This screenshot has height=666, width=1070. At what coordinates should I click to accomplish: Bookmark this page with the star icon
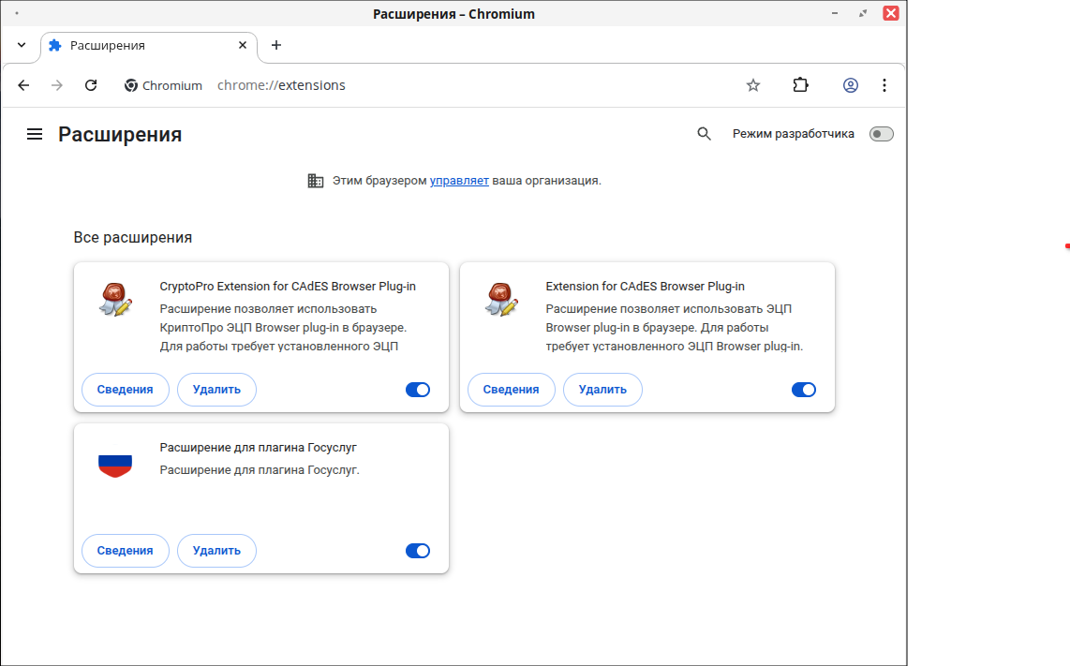[752, 85]
